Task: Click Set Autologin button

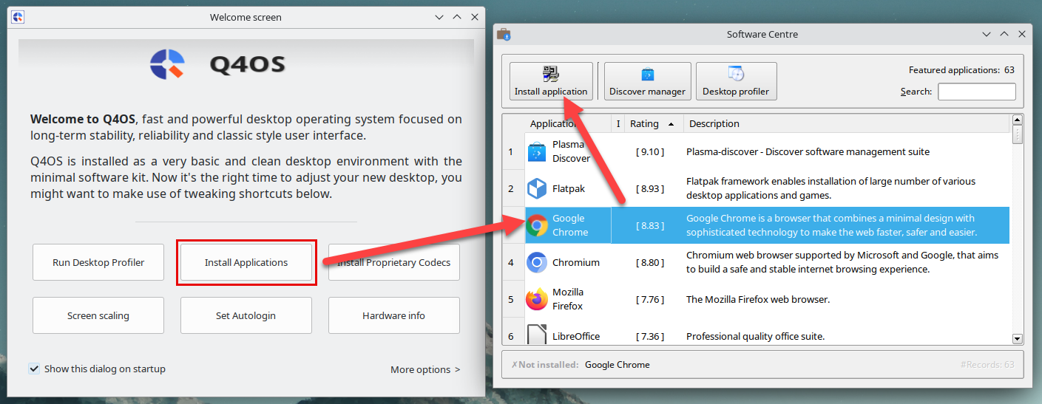Action: pyautogui.click(x=246, y=315)
